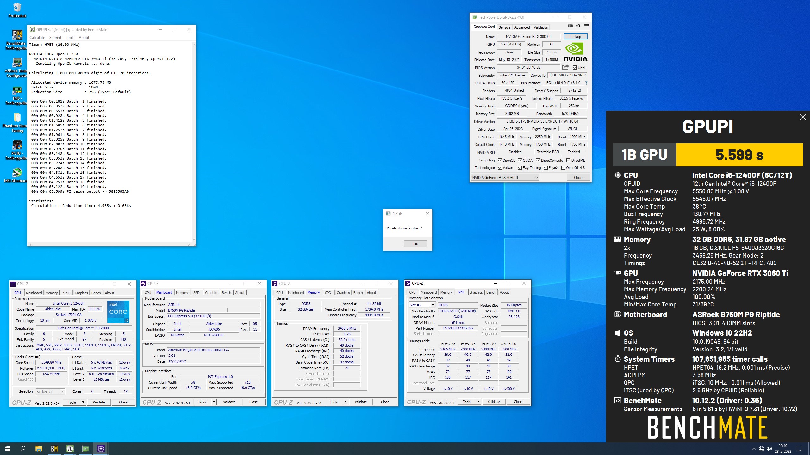This screenshot has height=455, width=810.
Task: Open the Socket #1 selection dropdown in CPU-Z
Action: tap(50, 392)
